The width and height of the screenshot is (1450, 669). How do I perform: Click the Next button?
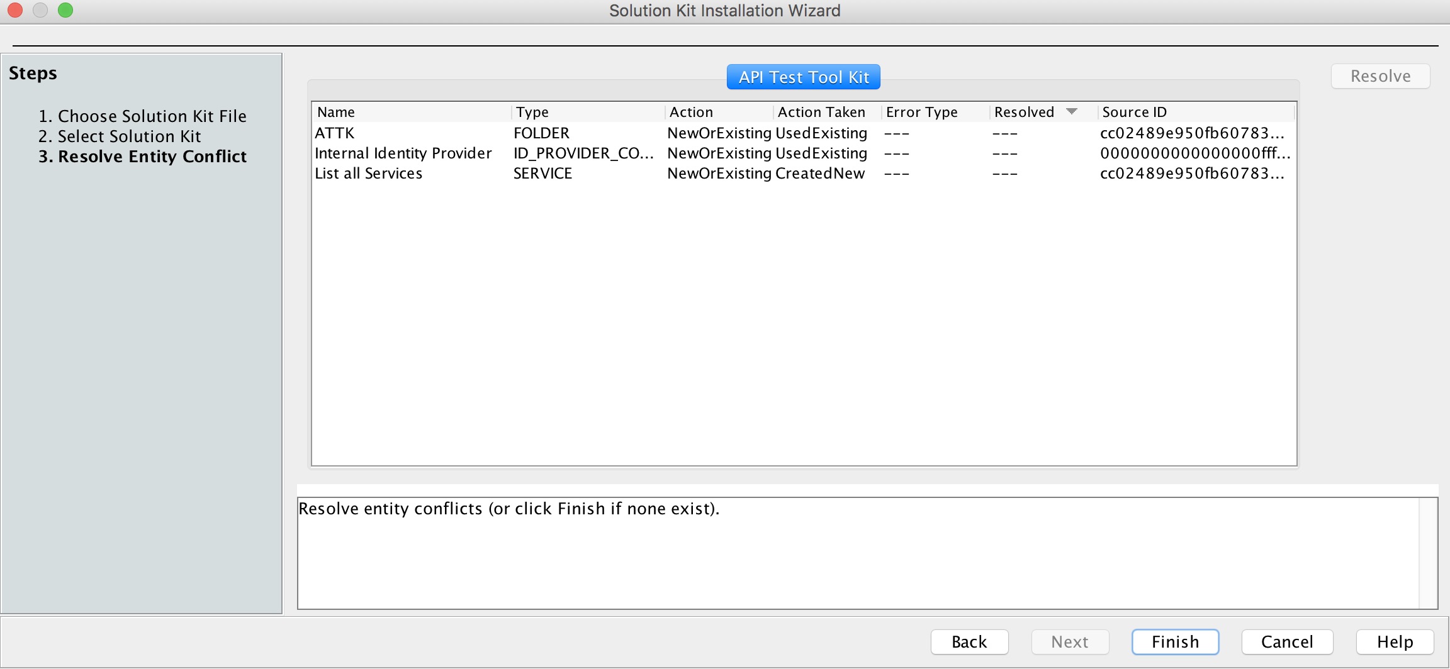click(1070, 642)
